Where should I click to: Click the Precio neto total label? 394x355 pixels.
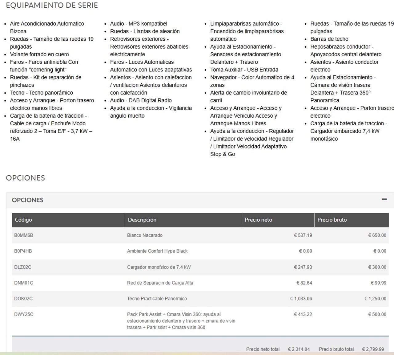[x=263, y=349]
